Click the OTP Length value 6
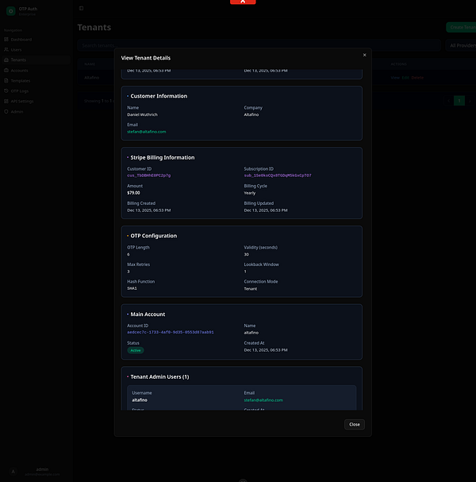This screenshot has height=482, width=476. [x=129, y=254]
